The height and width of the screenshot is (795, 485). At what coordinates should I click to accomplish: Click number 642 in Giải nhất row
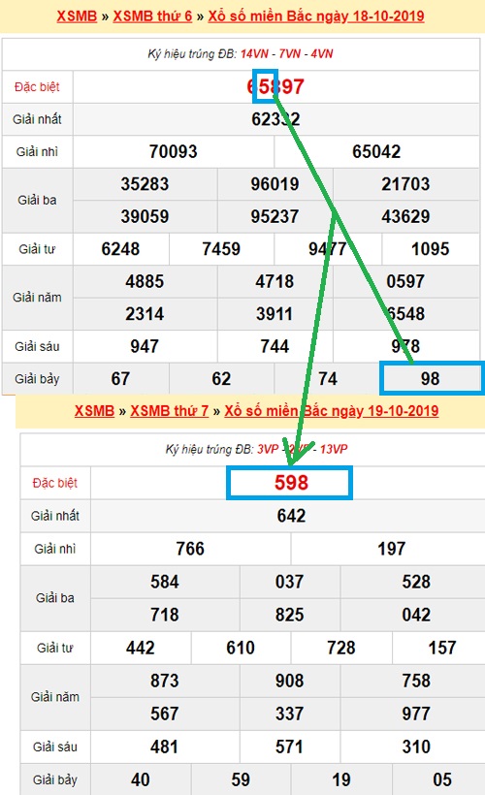(x=291, y=516)
